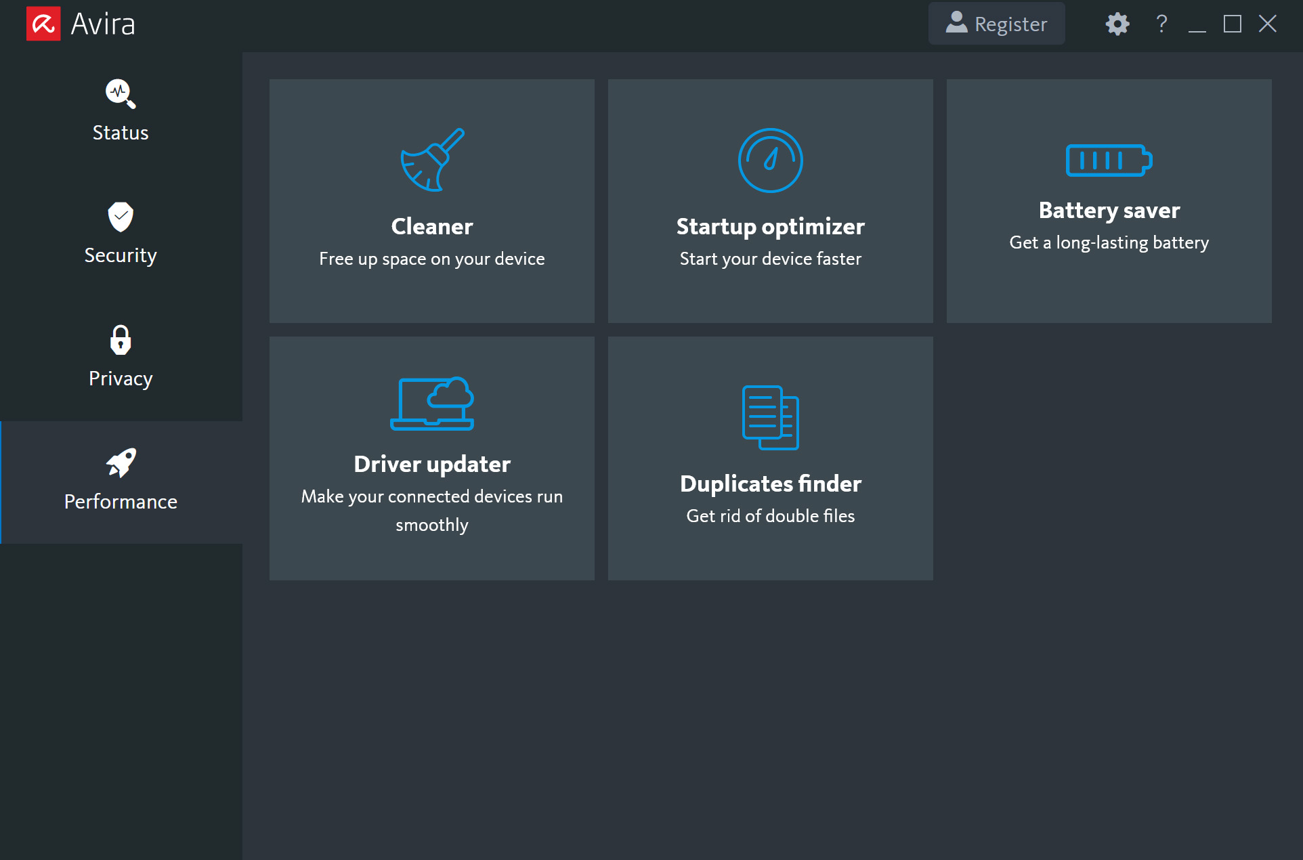This screenshot has width=1303, height=860.
Task: Open the Duplicates finder title
Action: [771, 483]
